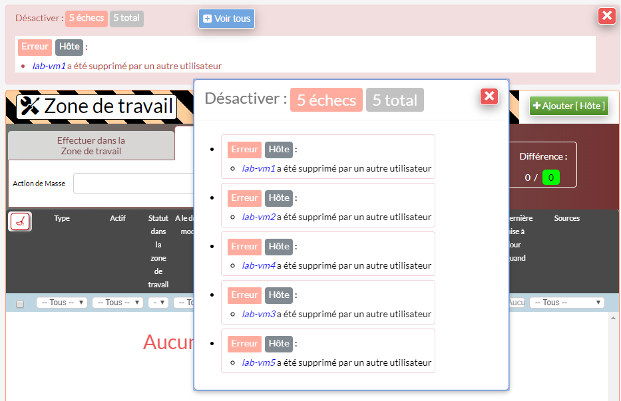This screenshot has height=401, width=621.
Task: Open the Statut column dash dropdown
Action: tap(158, 303)
